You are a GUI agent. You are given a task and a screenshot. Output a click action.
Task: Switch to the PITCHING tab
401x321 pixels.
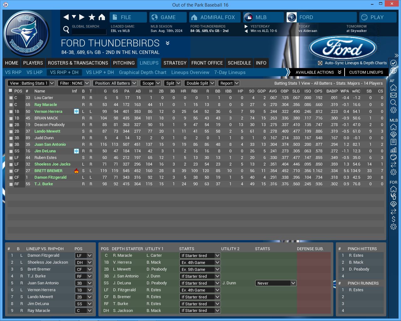point(124,63)
